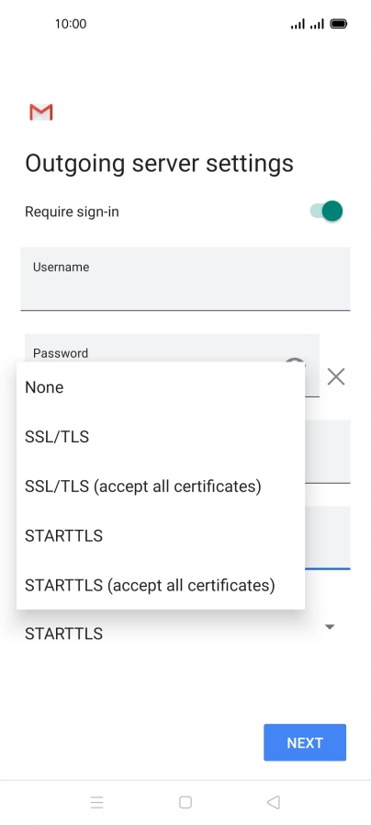Clear the password field with X icon

pos(336,377)
